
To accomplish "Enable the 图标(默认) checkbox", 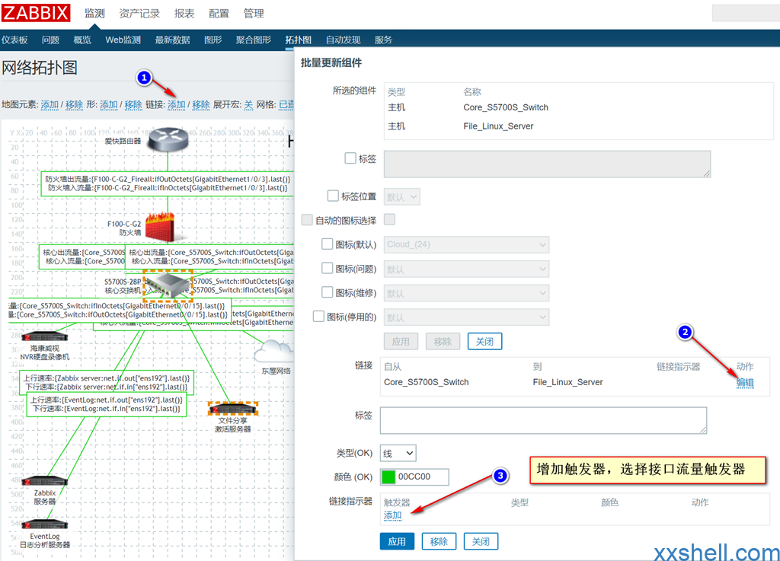I will (327, 244).
